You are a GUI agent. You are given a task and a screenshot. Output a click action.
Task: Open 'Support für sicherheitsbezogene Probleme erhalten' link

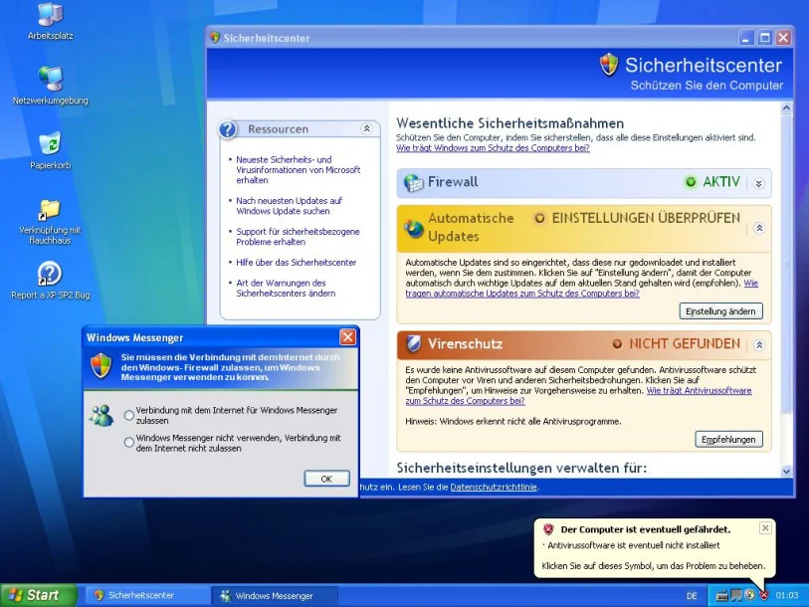click(x=298, y=237)
